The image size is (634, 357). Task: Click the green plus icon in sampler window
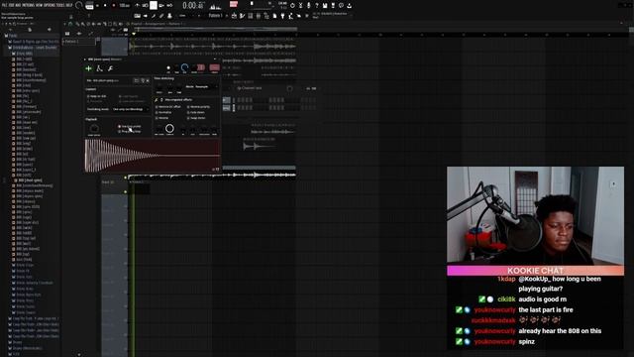pos(88,68)
